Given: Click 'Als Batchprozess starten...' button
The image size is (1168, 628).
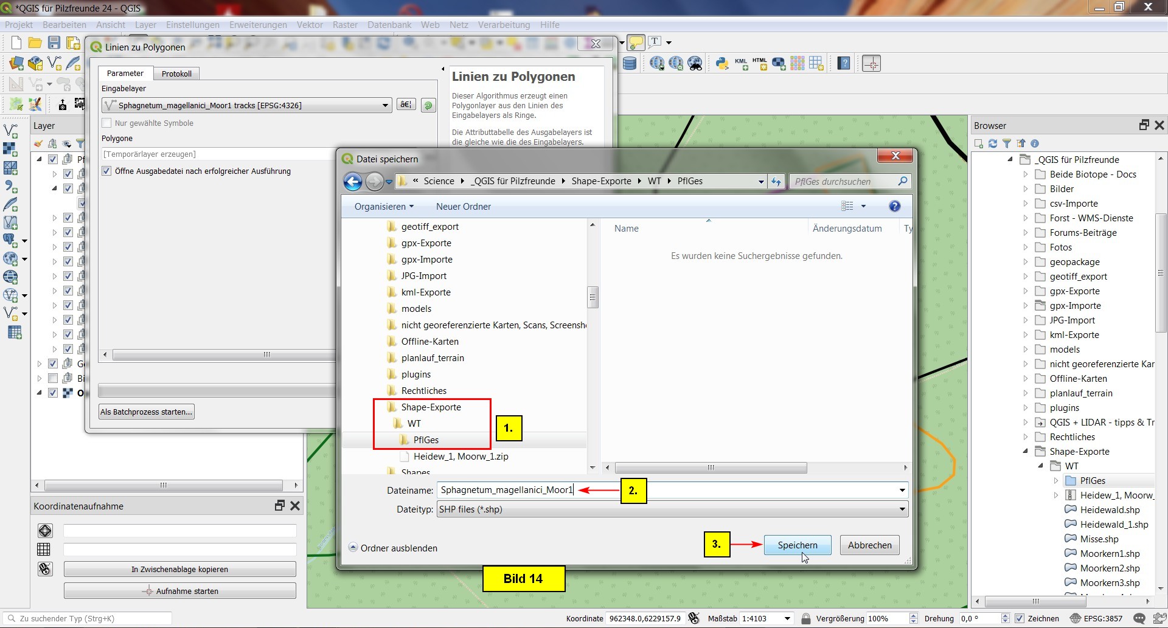Looking at the screenshot, I should click(147, 412).
